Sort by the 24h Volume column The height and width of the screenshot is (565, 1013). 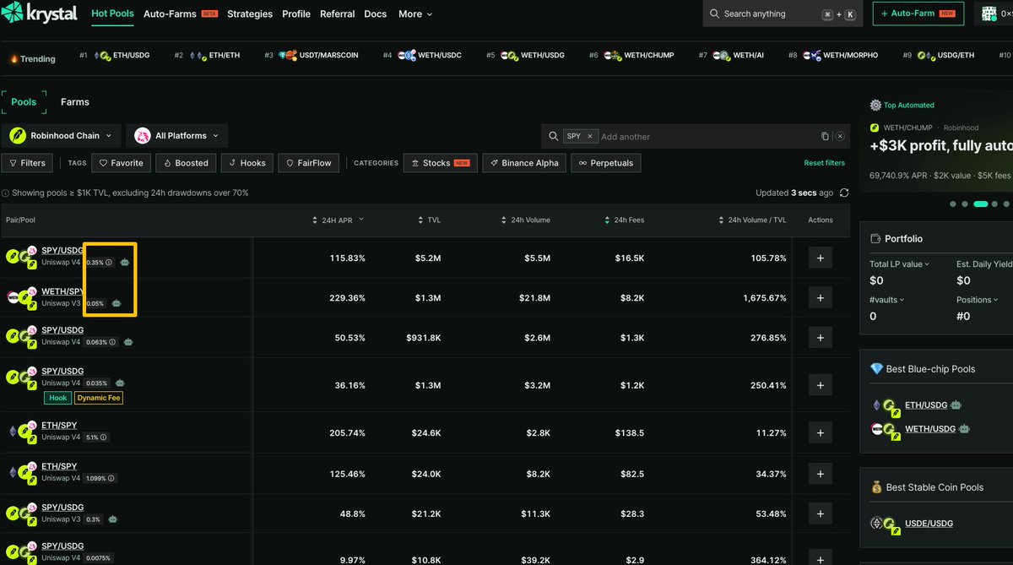click(x=525, y=220)
